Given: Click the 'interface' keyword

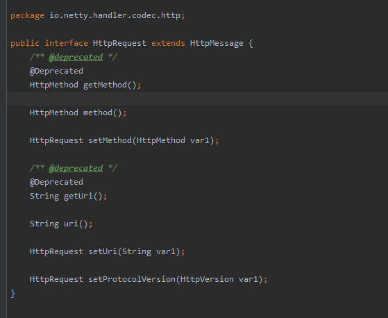Looking at the screenshot, I should 67,43.
